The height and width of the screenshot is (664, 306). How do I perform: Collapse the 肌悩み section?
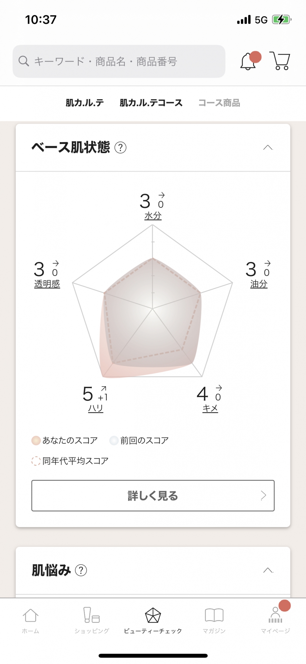click(x=268, y=570)
